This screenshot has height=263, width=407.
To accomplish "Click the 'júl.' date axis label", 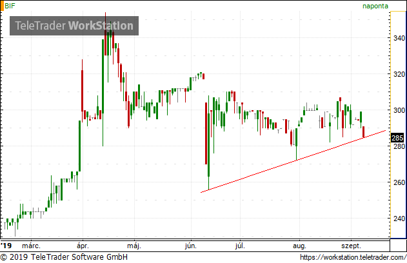I will 240,246.
